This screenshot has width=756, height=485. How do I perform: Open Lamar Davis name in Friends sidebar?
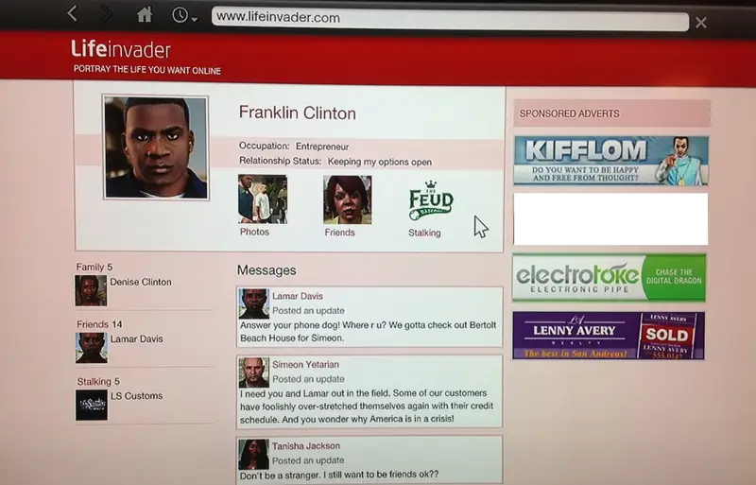pos(136,338)
